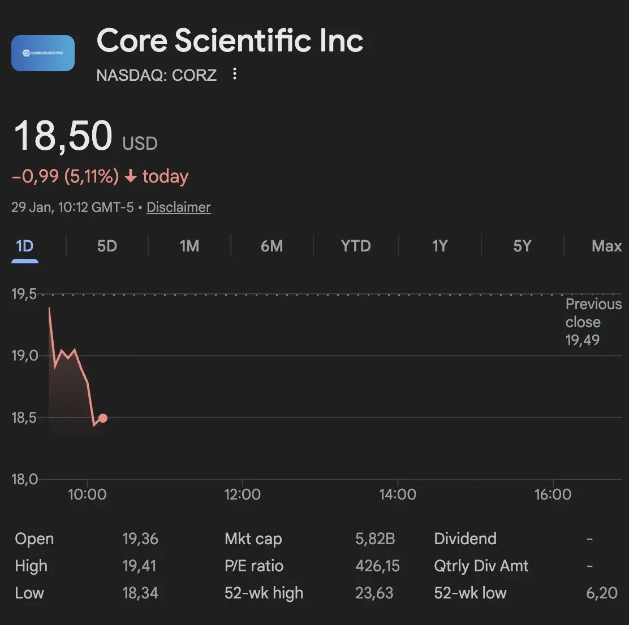Open the Disclaimer link
This screenshot has height=625, width=629.
point(178,207)
